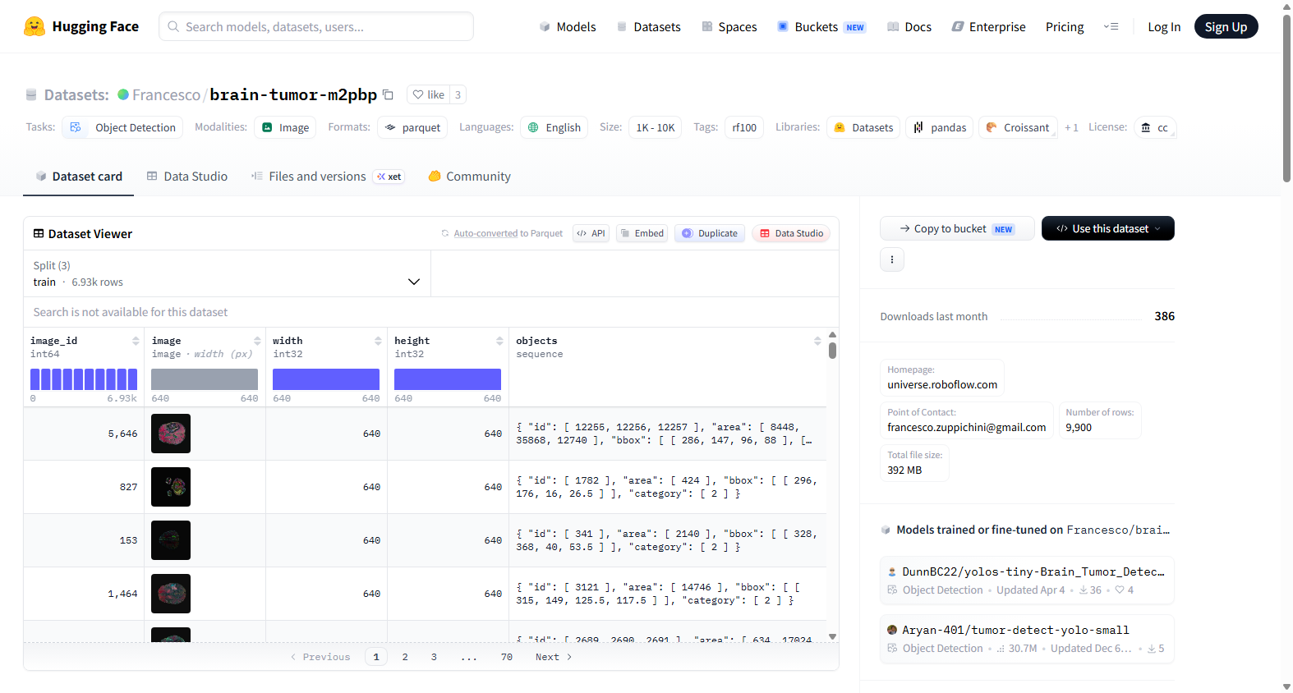Click Copy to bucket button

pyautogui.click(x=957, y=228)
